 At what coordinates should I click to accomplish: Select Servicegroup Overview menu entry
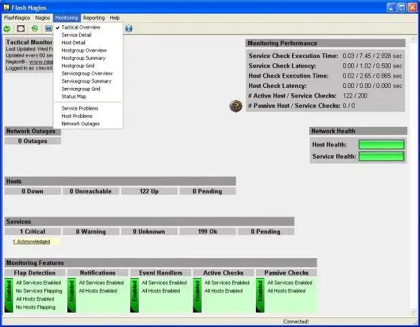(x=88, y=74)
